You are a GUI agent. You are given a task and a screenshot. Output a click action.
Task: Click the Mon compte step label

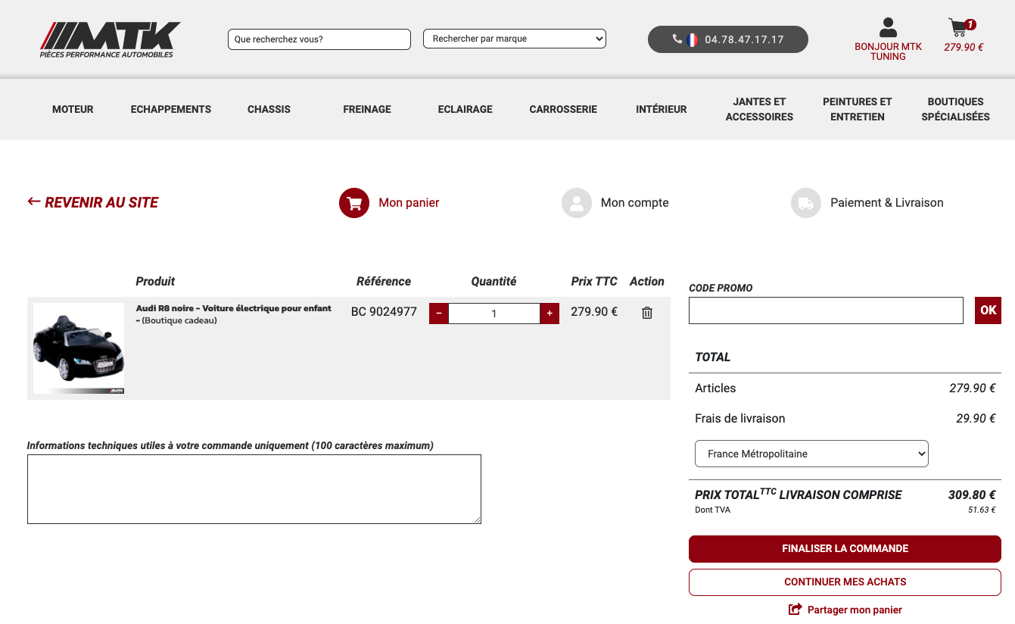(x=634, y=203)
